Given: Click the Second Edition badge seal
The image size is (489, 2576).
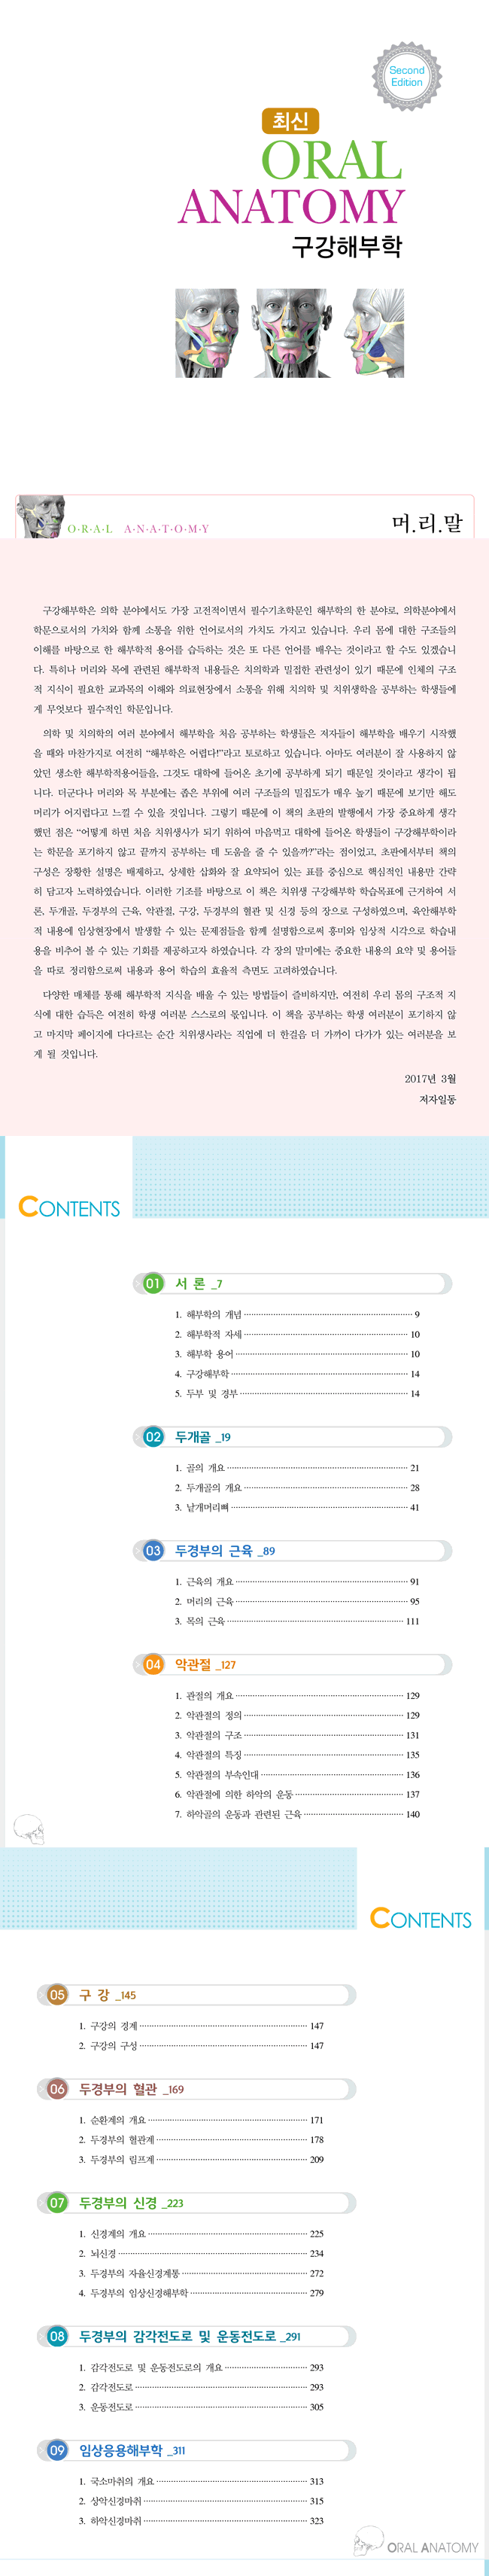Looking at the screenshot, I should tap(406, 76).
